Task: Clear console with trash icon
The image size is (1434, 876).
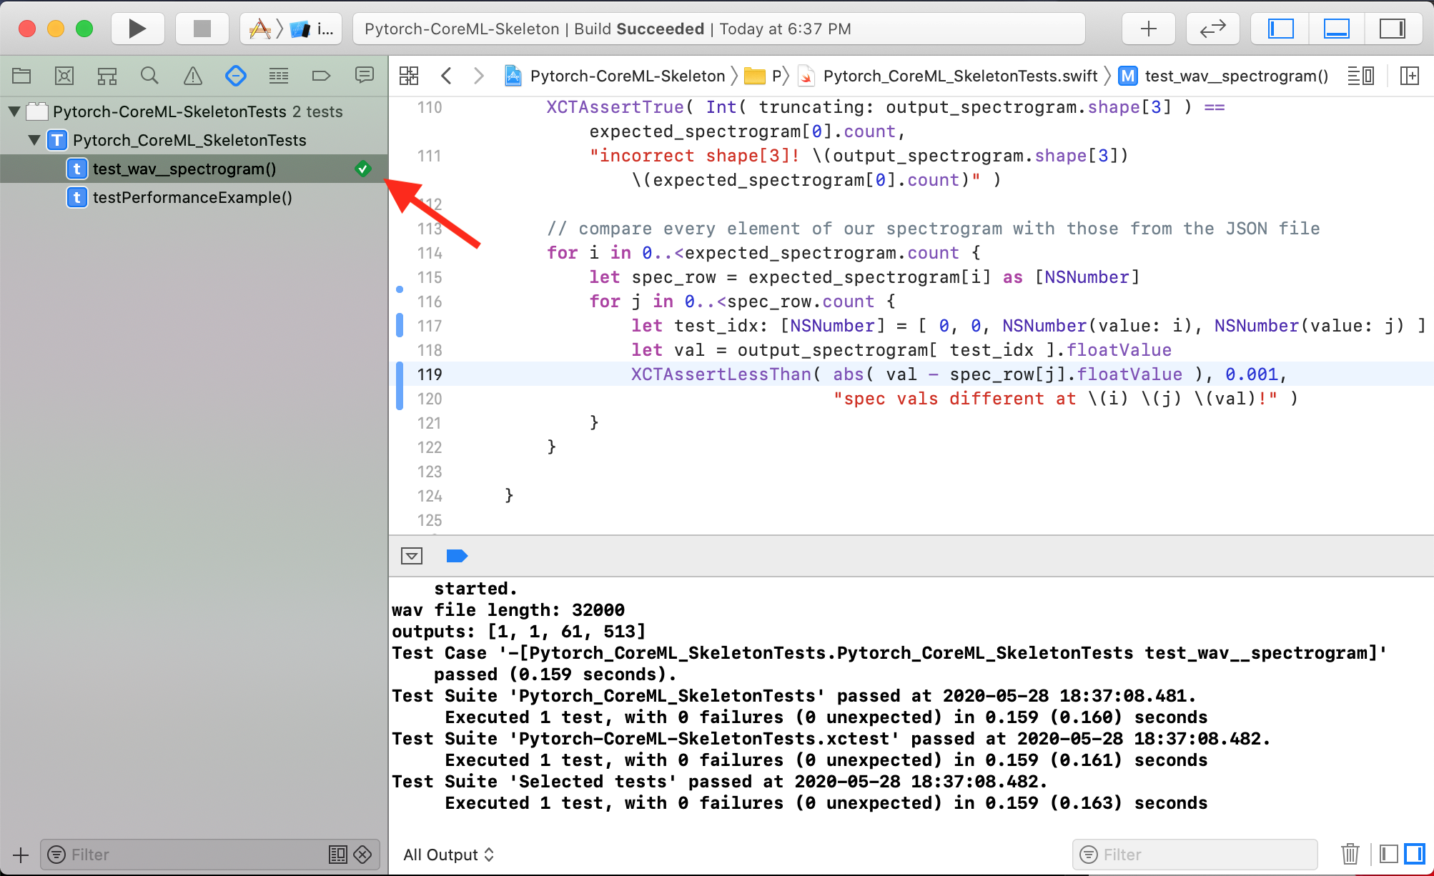Action: coord(1350,854)
